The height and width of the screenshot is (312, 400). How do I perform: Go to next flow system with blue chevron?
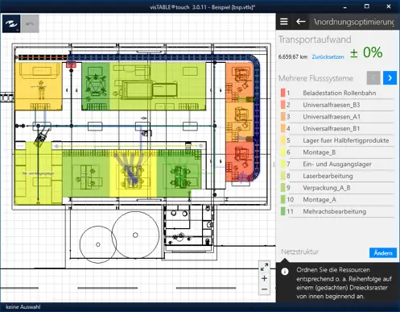pos(390,78)
